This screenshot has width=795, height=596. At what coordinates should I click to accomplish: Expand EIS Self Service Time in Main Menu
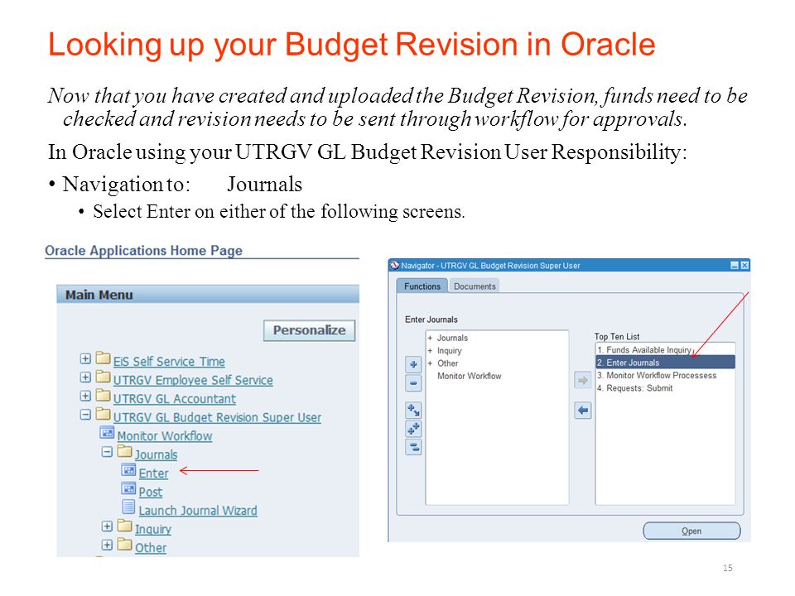point(85,358)
